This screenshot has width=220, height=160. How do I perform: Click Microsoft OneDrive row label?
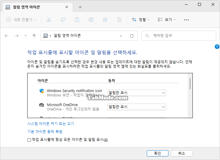point(62,105)
